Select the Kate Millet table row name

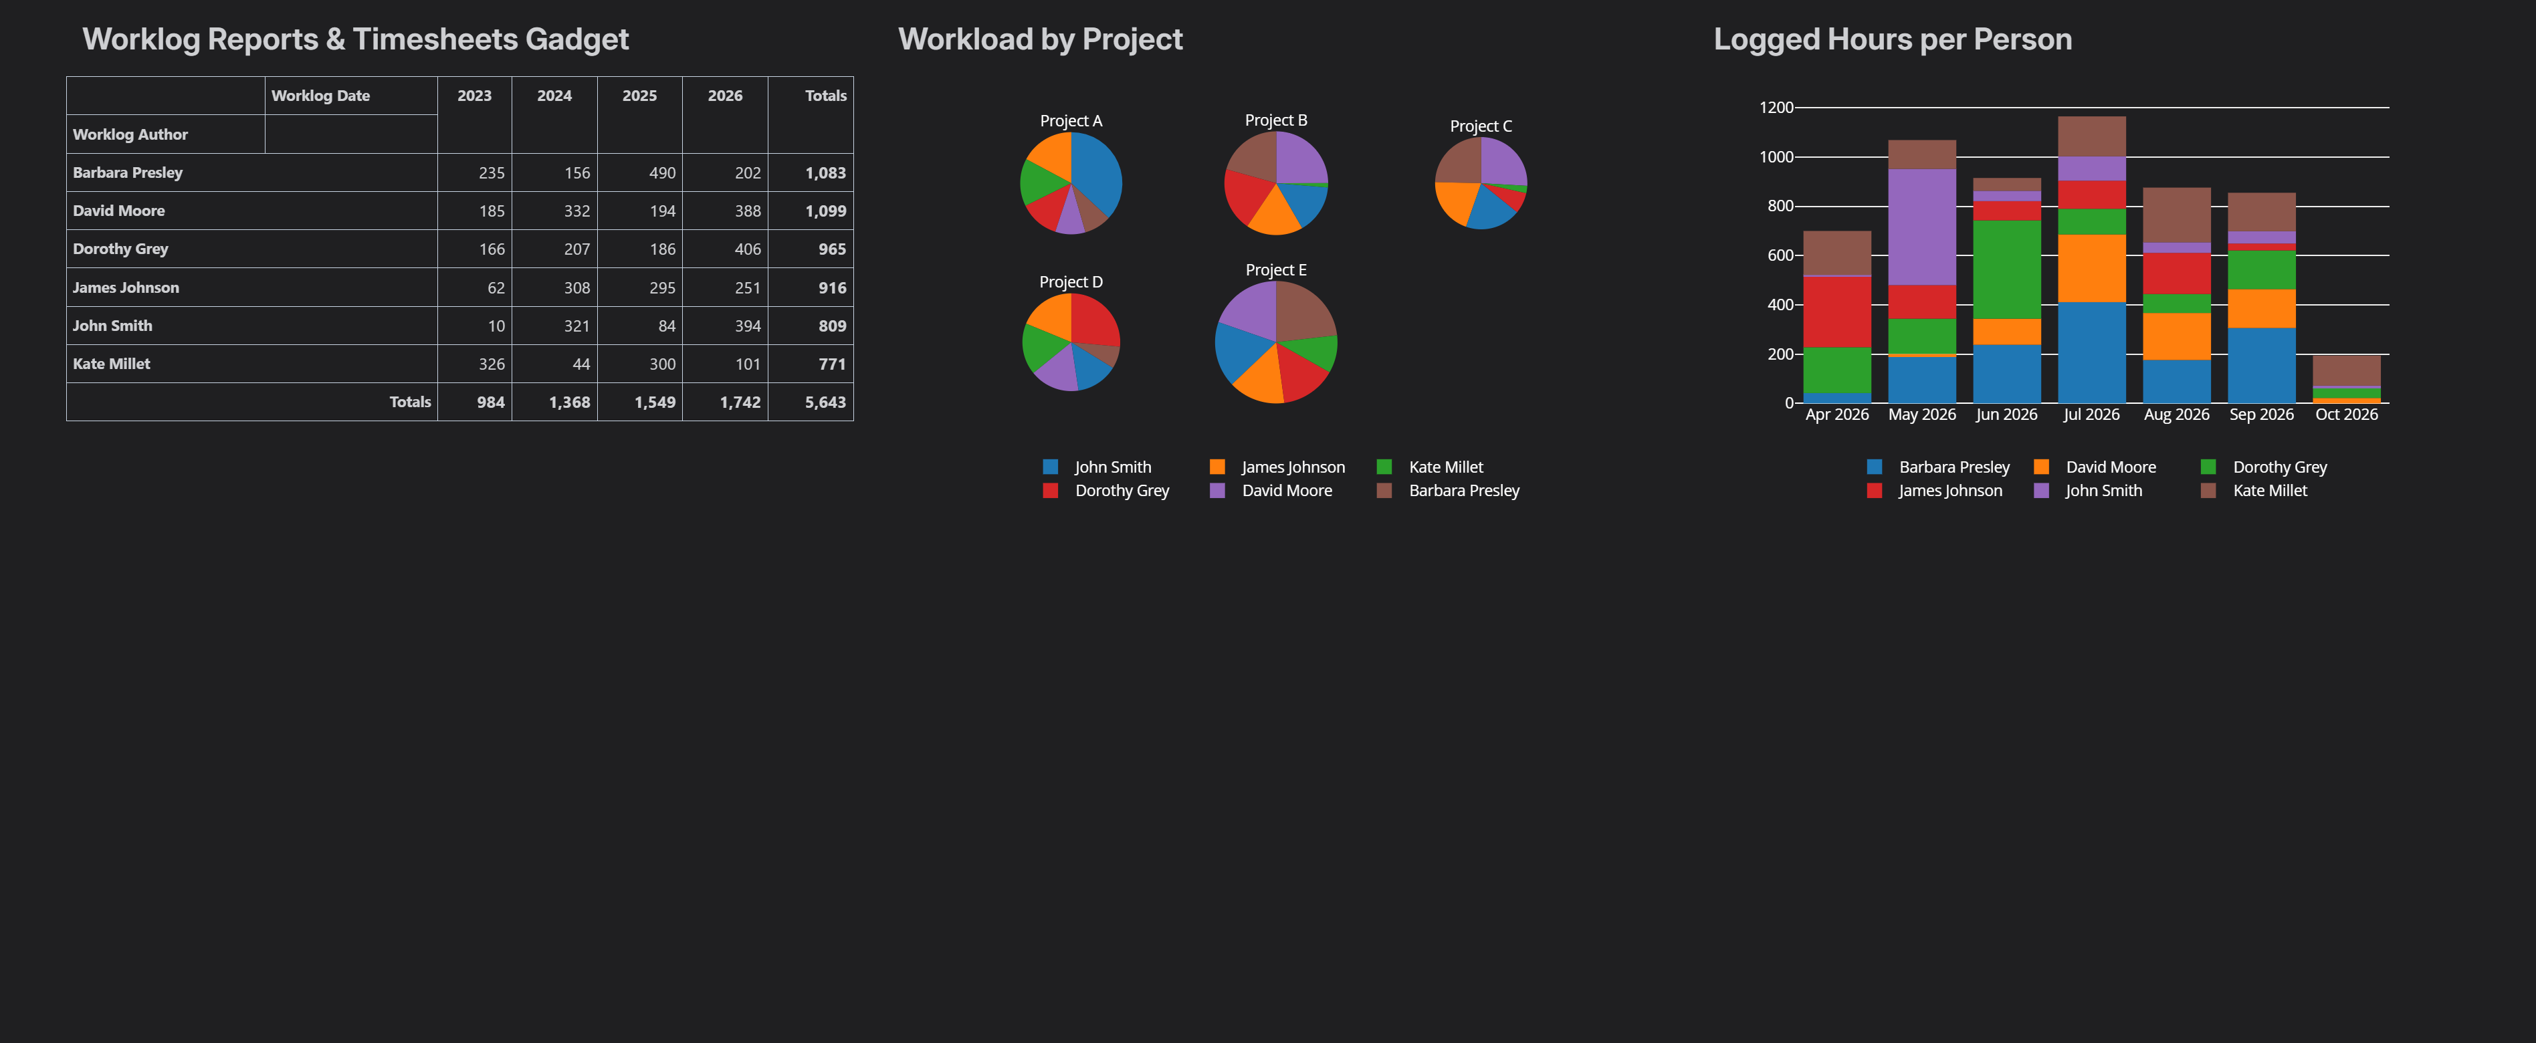pos(111,364)
